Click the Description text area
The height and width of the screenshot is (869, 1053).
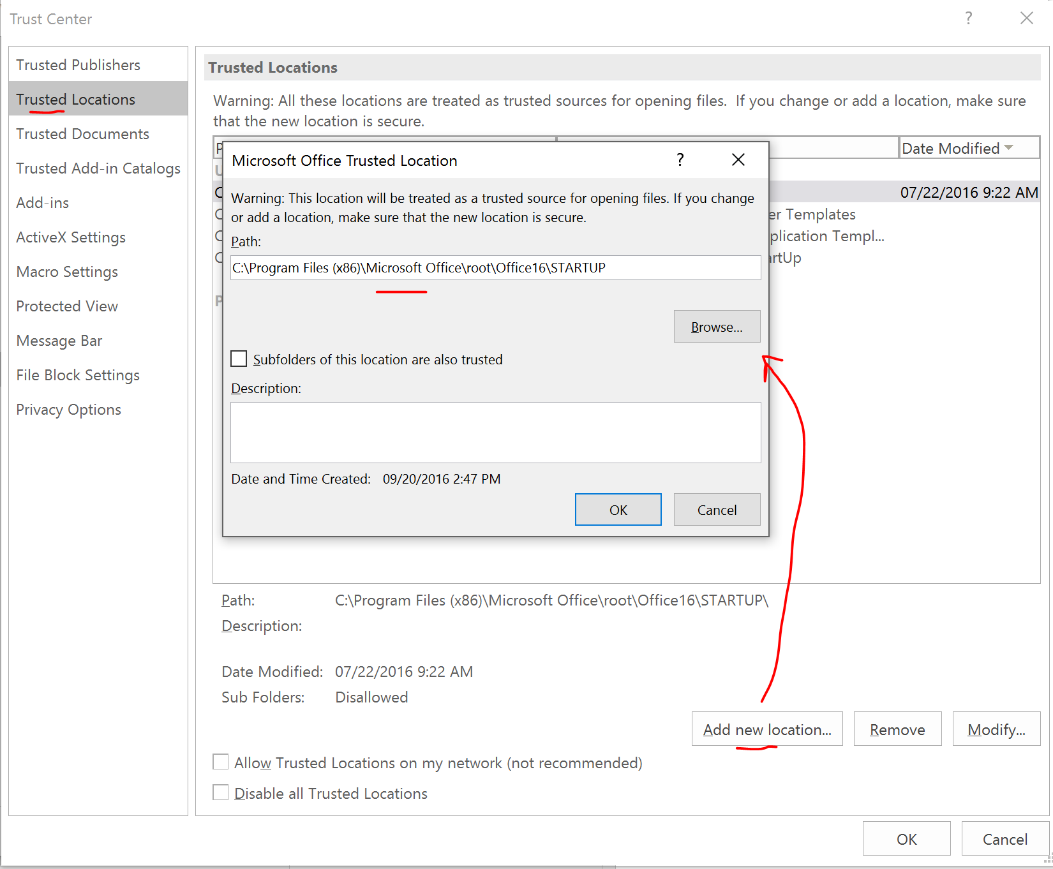point(495,433)
